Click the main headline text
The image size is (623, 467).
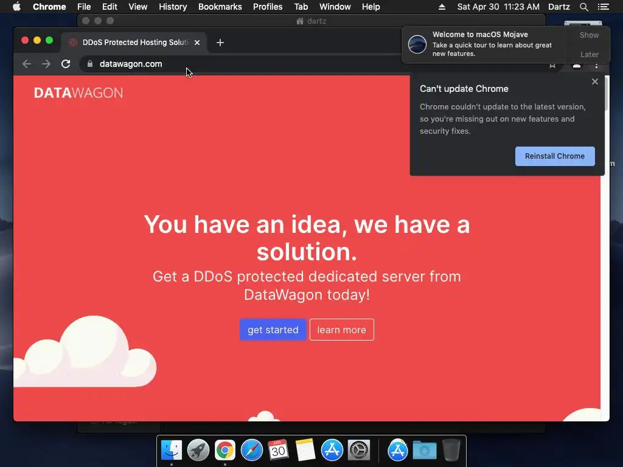(x=307, y=238)
